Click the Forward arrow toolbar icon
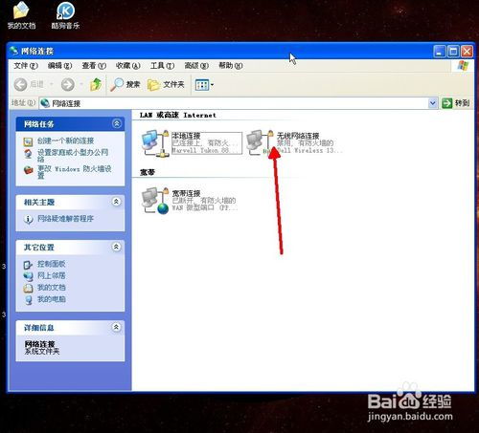This screenshot has height=433, width=479. point(68,84)
